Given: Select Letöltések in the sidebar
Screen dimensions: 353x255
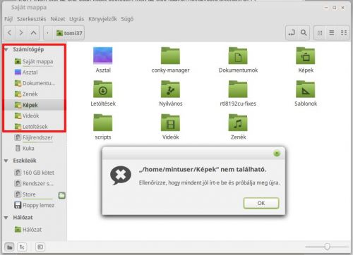Looking at the screenshot, I should coord(34,127).
